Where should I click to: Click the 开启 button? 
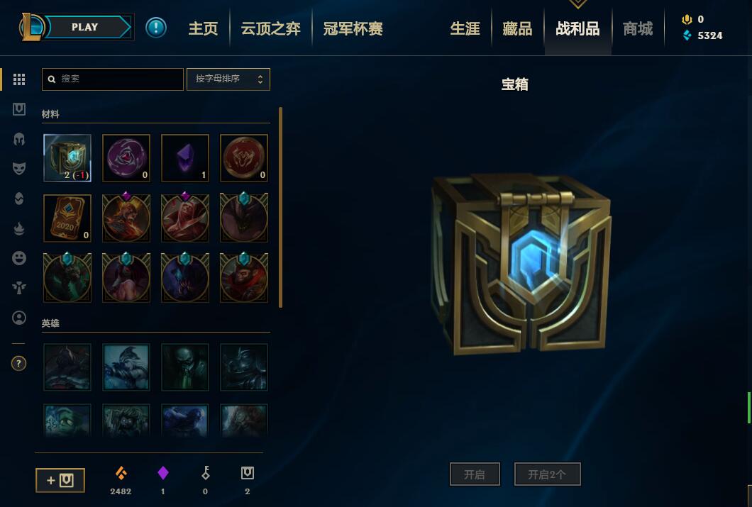[x=475, y=474]
